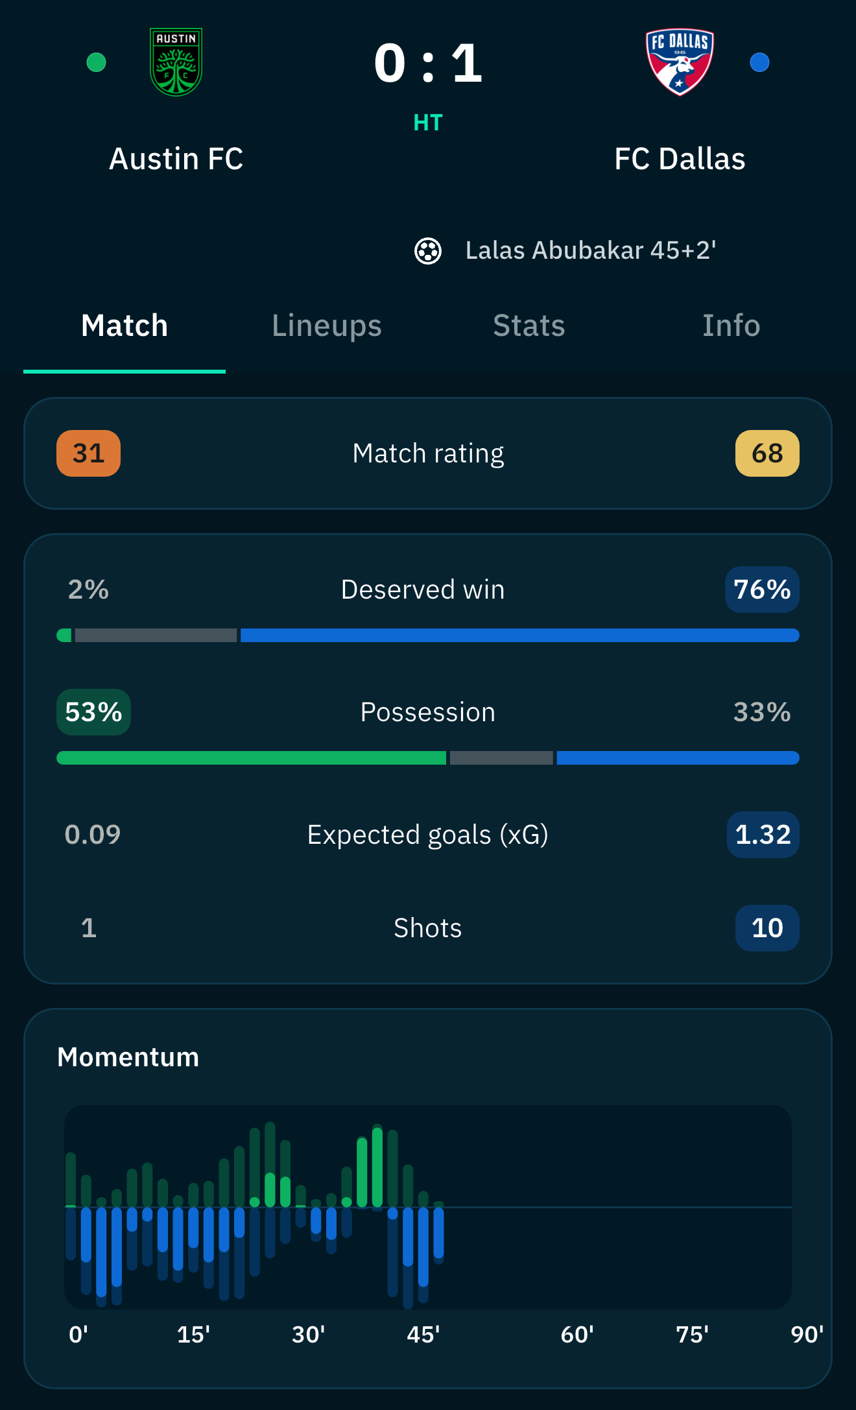Tap the yellow 68 match rating badge
This screenshot has width=856, height=1410.
click(x=767, y=453)
